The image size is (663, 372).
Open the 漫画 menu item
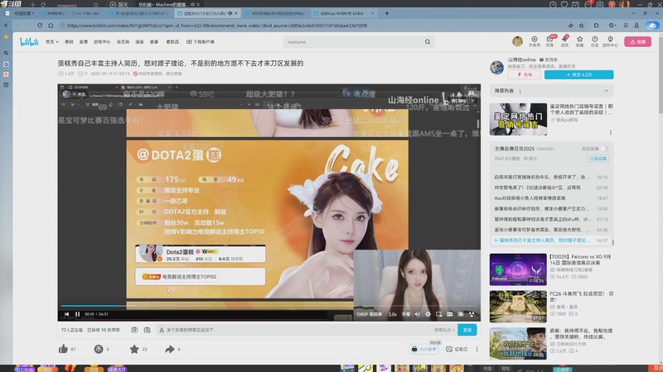[x=139, y=42]
